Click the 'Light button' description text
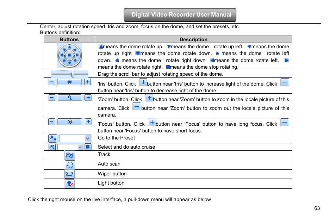 click(111, 183)
